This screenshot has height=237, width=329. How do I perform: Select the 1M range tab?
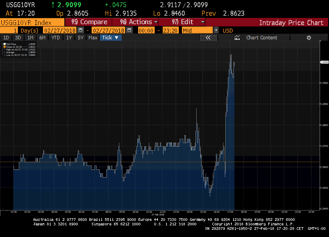(30, 38)
